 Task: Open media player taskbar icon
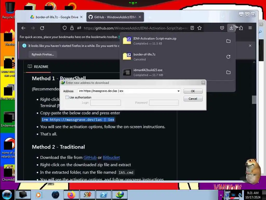(x=39, y=195)
